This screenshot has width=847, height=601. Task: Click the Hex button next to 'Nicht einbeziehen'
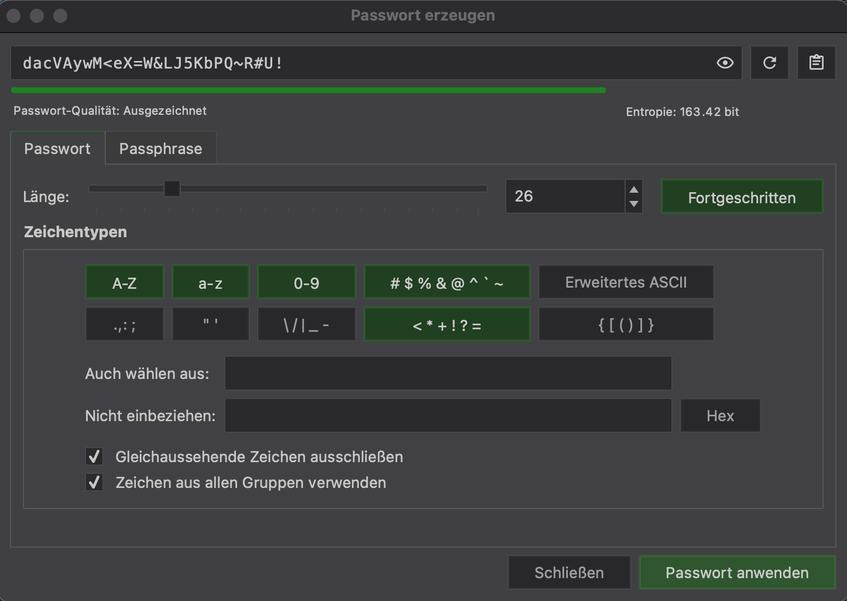tap(720, 415)
